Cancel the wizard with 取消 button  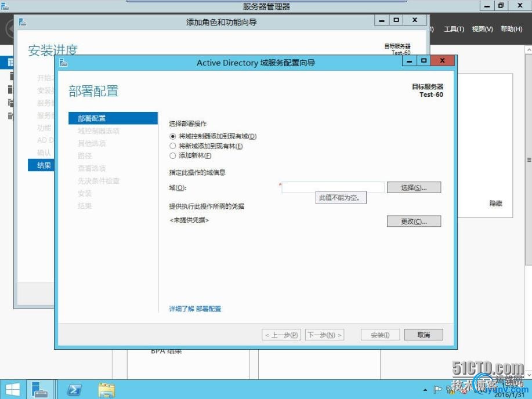click(424, 335)
